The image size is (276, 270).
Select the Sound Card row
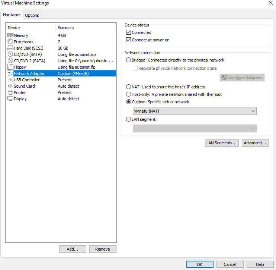(62, 86)
